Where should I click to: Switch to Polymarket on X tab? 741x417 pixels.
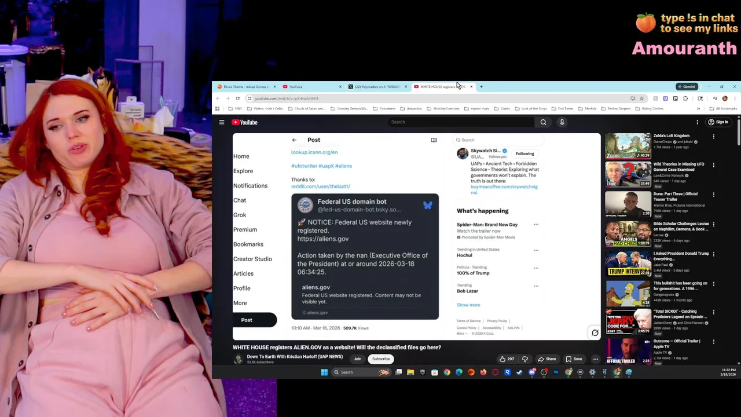coord(377,87)
